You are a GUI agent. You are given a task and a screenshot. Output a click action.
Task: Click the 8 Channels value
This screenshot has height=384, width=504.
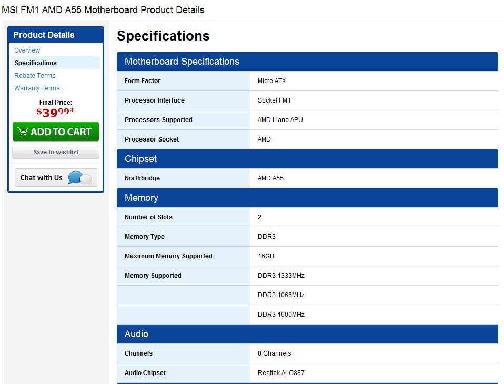coord(275,353)
